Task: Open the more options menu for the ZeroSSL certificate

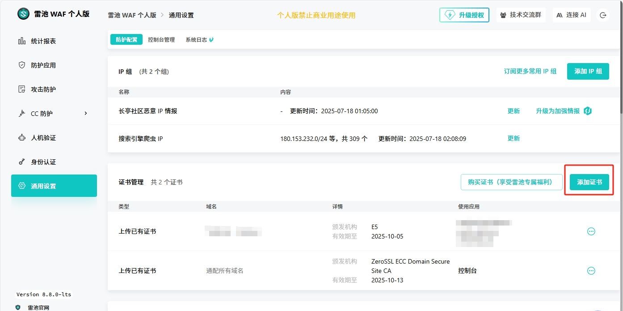Action: (591, 271)
